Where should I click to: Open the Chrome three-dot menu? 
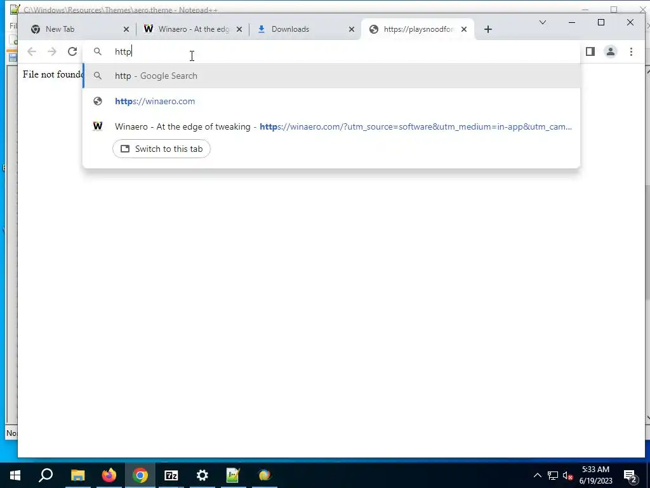pyautogui.click(x=631, y=51)
